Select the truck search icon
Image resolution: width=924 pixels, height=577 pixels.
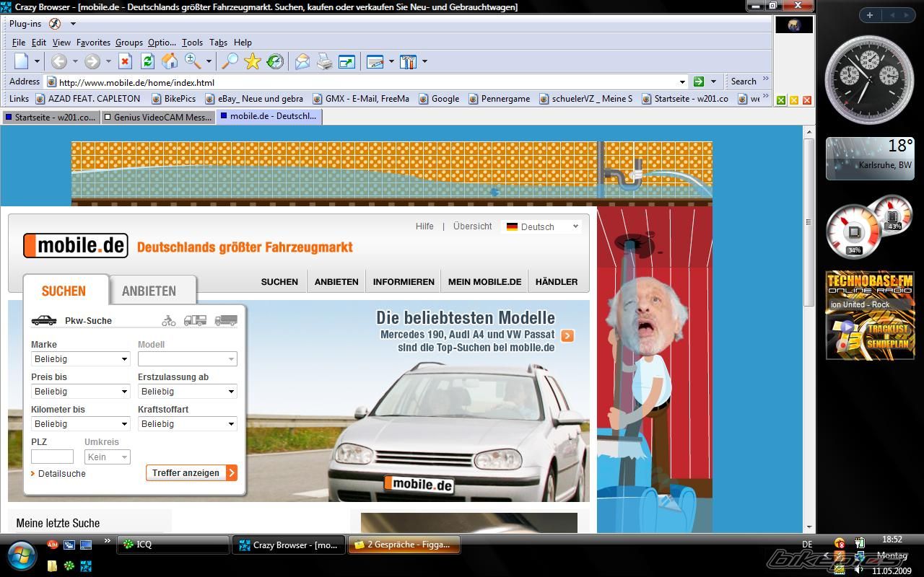pos(225,320)
